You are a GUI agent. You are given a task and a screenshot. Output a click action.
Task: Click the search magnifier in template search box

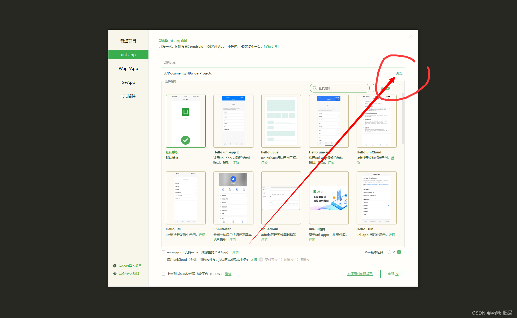pos(315,88)
